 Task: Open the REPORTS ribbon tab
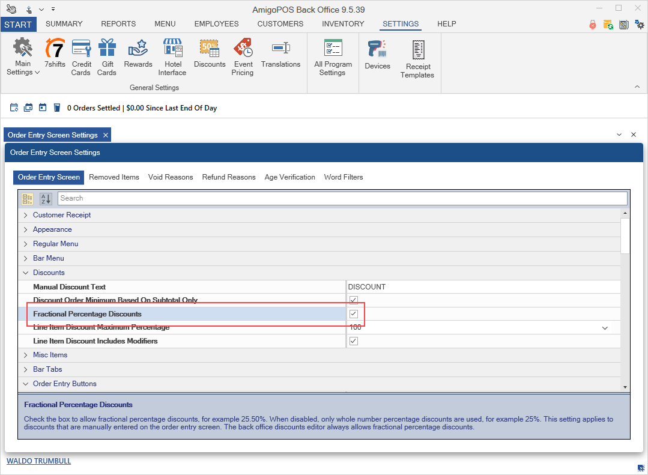click(x=118, y=24)
